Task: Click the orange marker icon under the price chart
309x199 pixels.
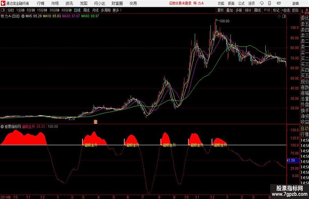Action: pos(95,122)
